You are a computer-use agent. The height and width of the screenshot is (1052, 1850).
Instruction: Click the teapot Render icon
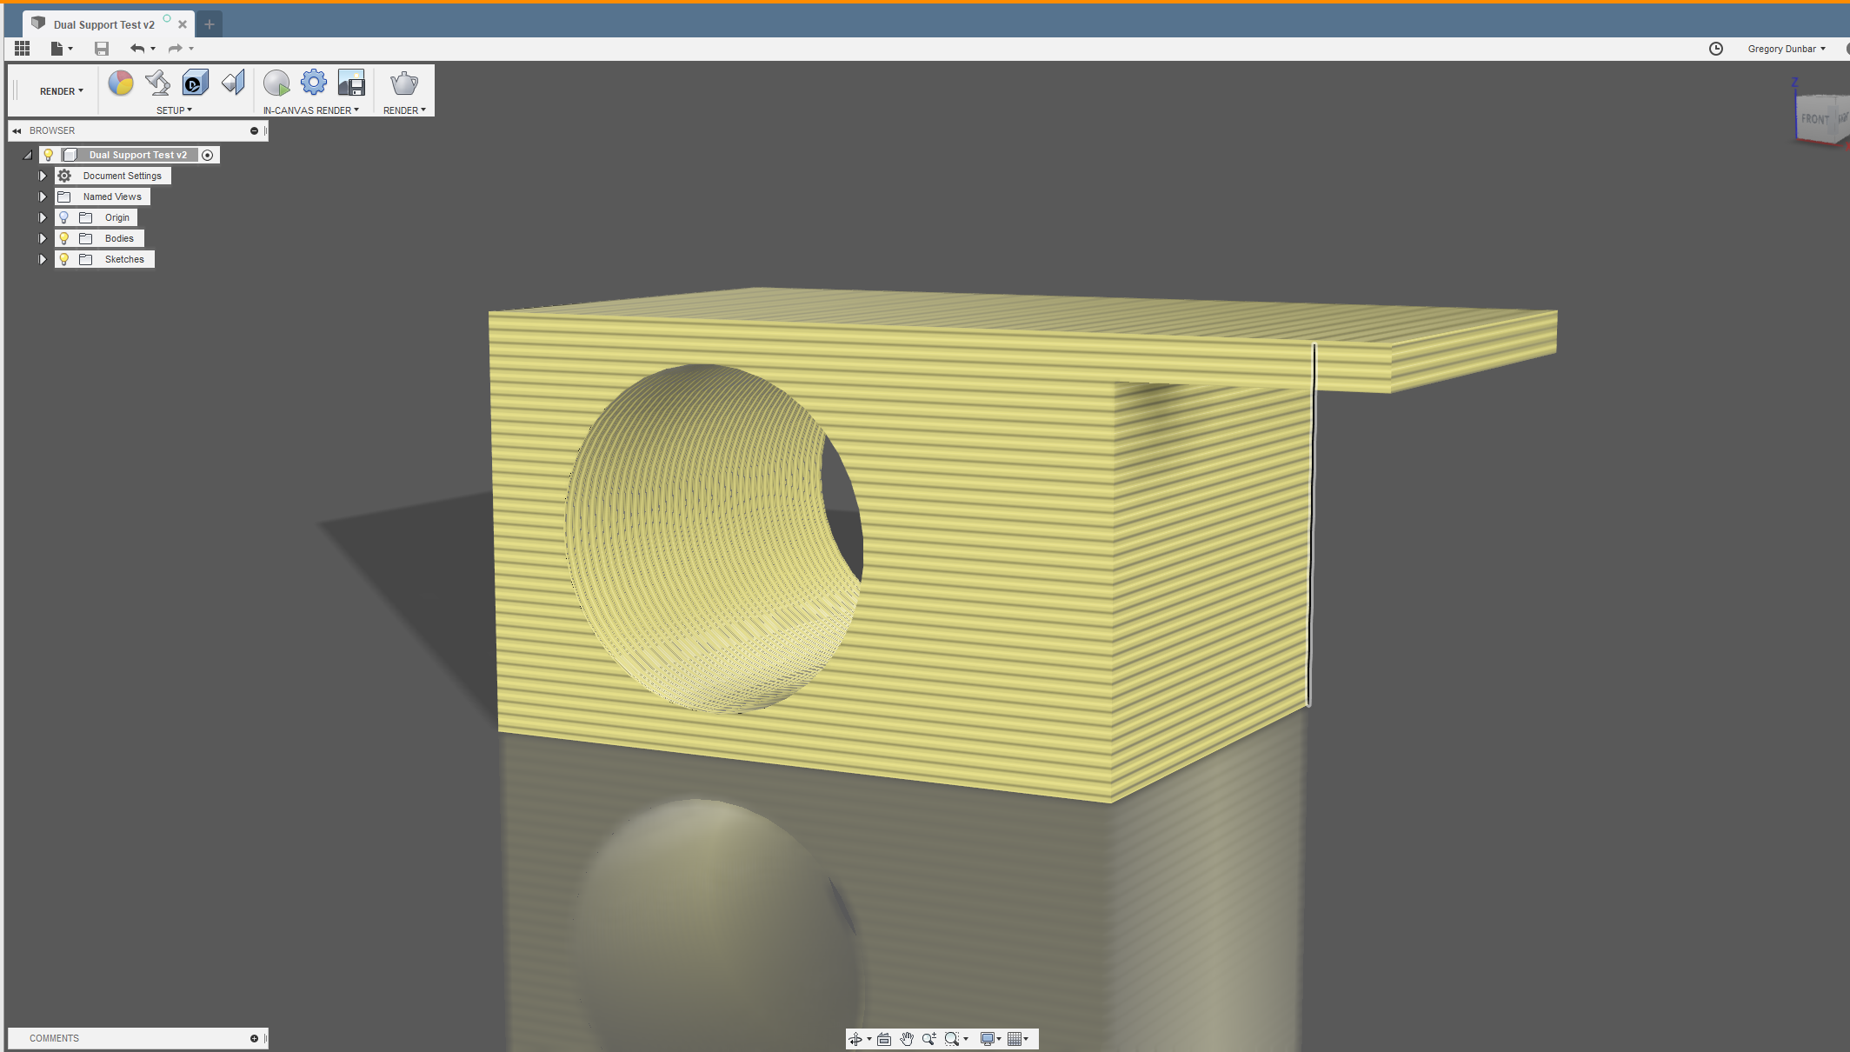pyautogui.click(x=404, y=83)
